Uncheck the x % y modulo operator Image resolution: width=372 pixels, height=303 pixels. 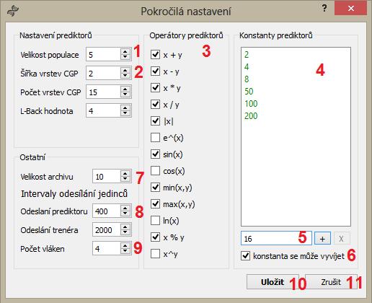pos(155,237)
